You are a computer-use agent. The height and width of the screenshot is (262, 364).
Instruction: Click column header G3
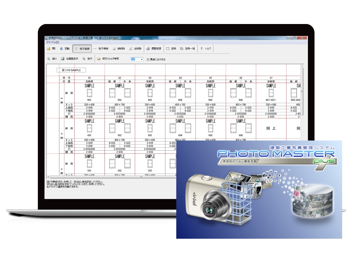(150, 78)
